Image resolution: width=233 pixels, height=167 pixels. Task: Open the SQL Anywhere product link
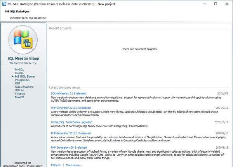click(x=24, y=87)
